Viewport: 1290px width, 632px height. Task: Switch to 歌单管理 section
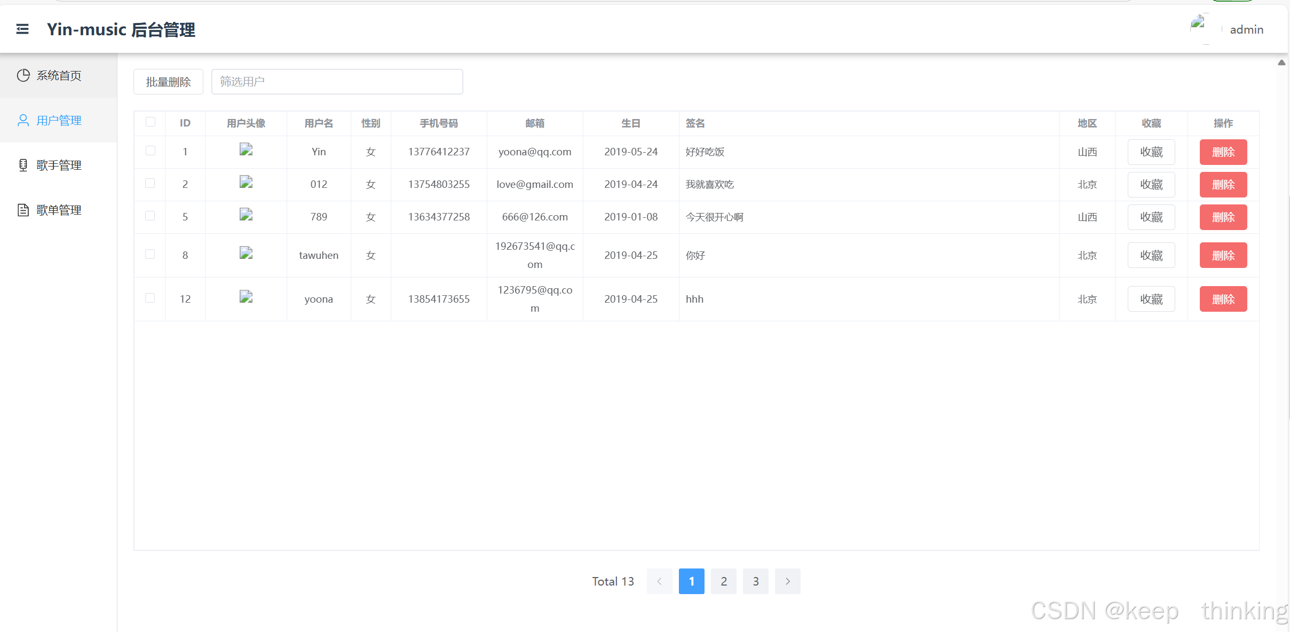[59, 210]
